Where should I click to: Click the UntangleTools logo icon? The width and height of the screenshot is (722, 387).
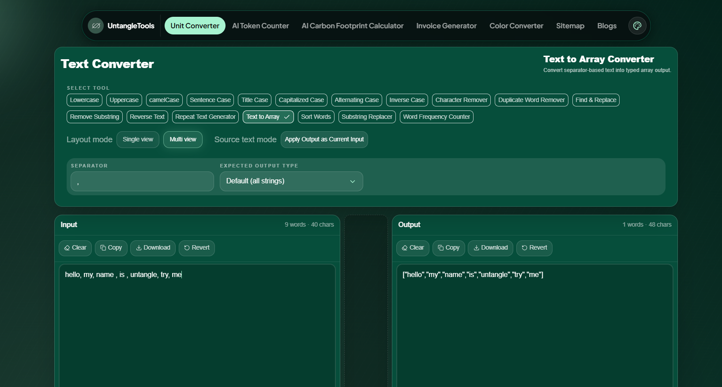[x=96, y=26]
